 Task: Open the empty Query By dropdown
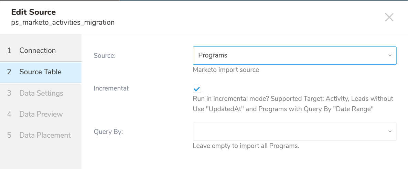289,131
